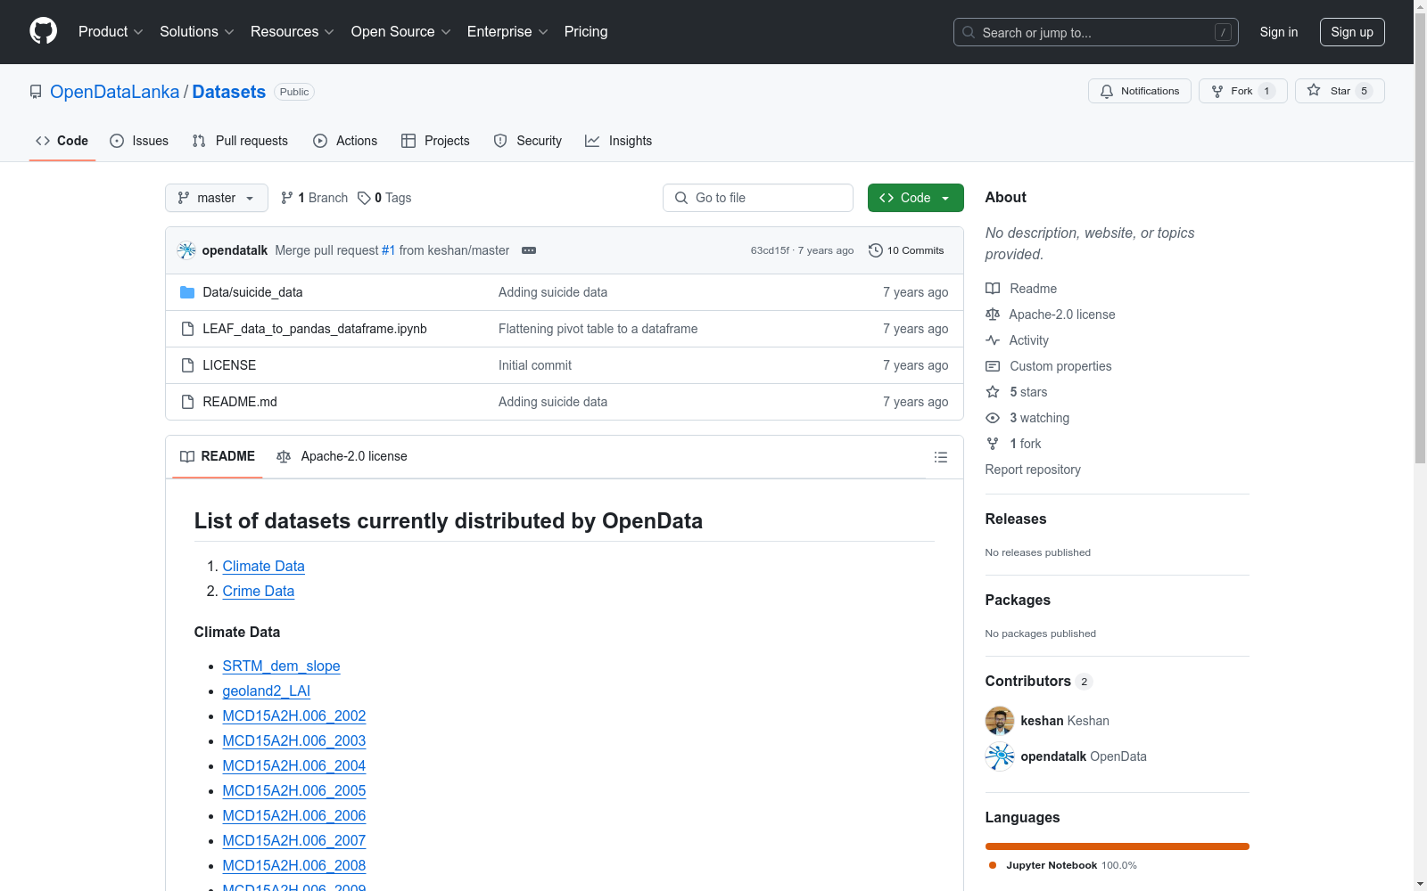Focus the Go to file input

click(x=758, y=198)
